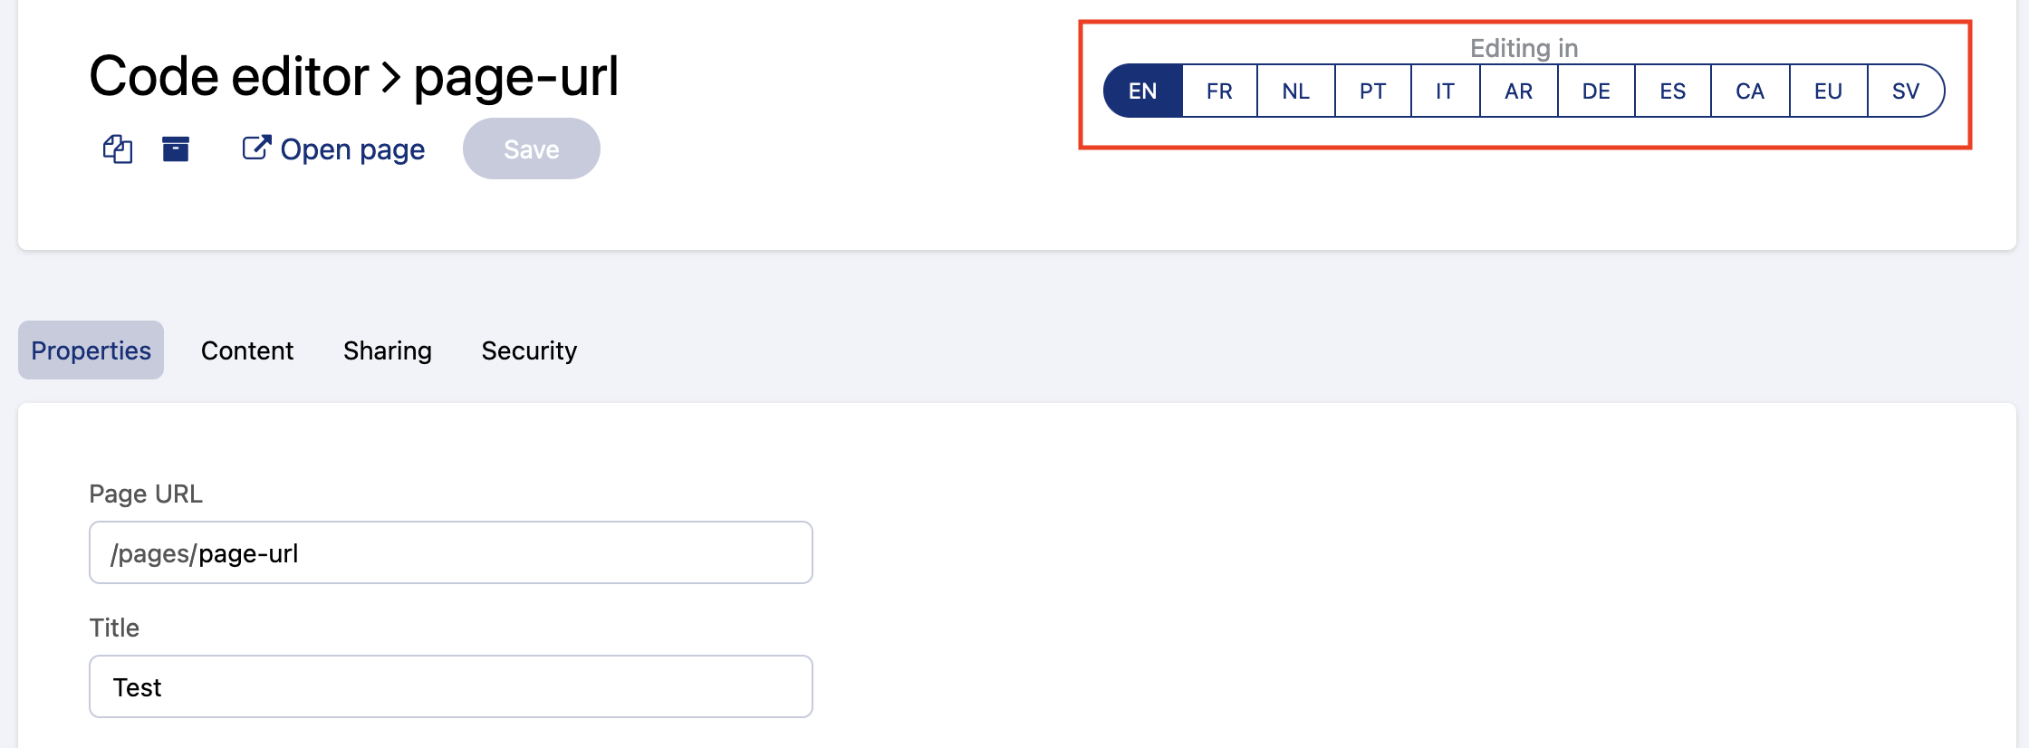Select the CA language option
Screen dimensions: 2029x748
(1750, 91)
